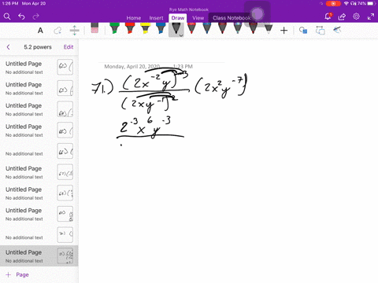Select the blue-tipped pen
Screen dimensions: 378x283
[207, 28]
